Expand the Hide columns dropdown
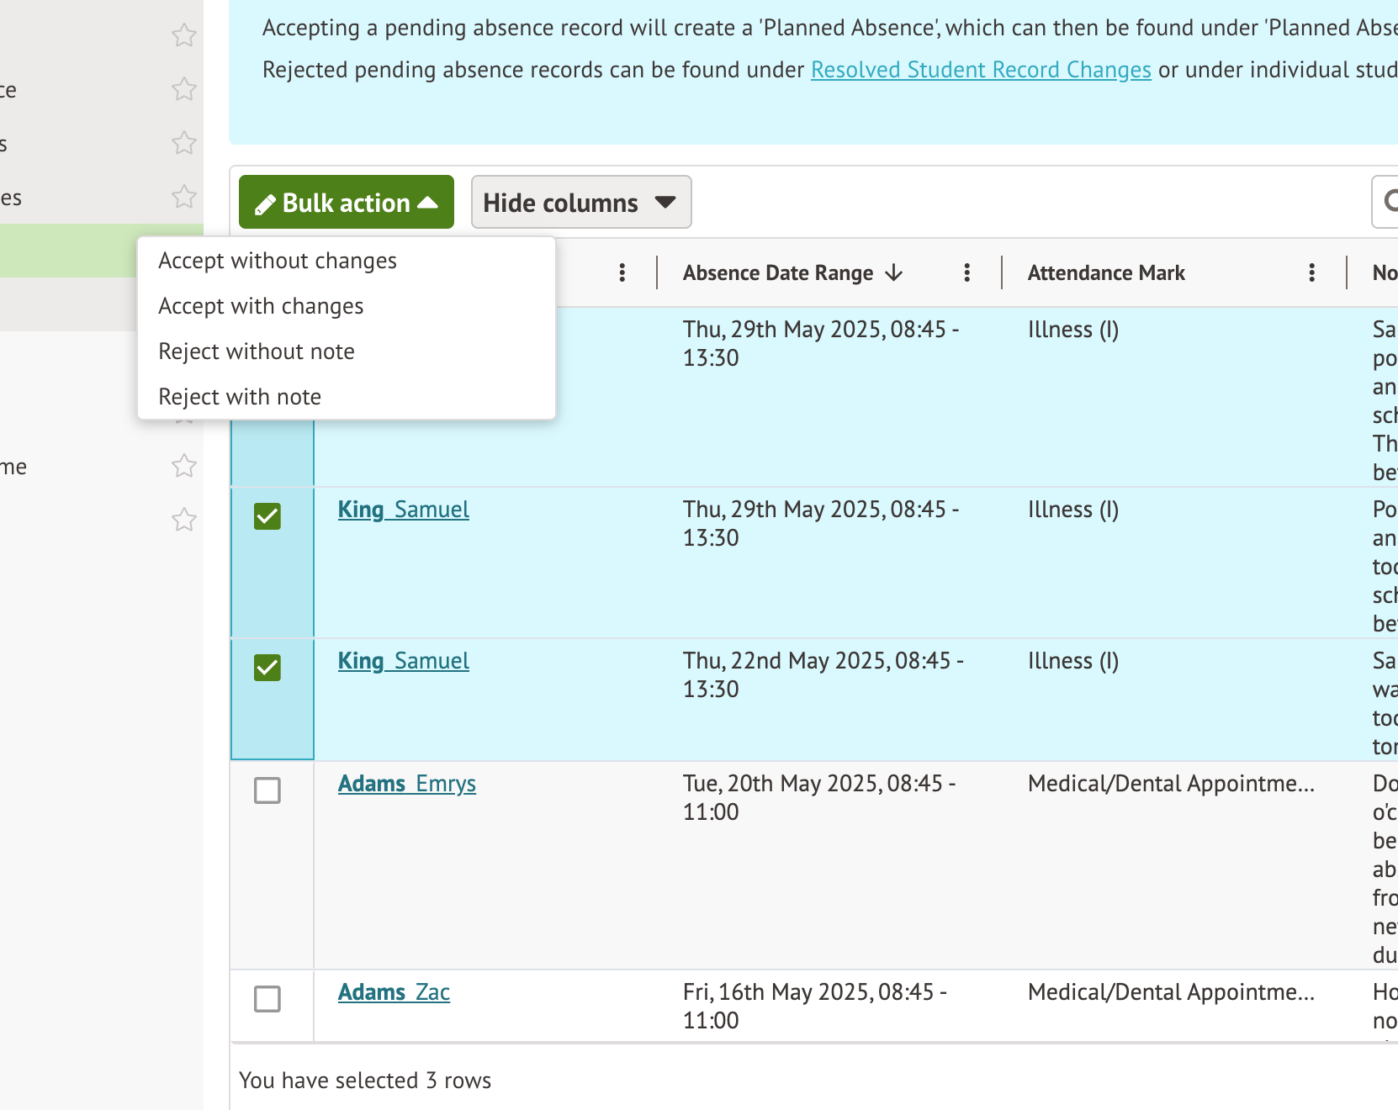The width and height of the screenshot is (1398, 1110). coord(580,203)
